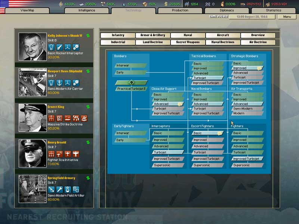Click Kelly Johnson's gears specialty icon

(76, 47)
